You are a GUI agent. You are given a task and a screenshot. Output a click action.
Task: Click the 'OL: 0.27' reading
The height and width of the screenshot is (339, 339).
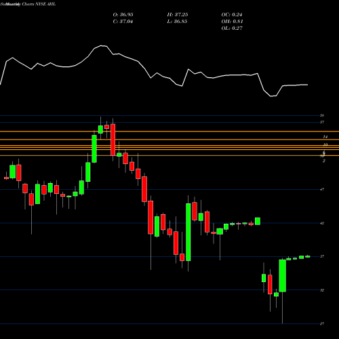[x=232, y=28]
